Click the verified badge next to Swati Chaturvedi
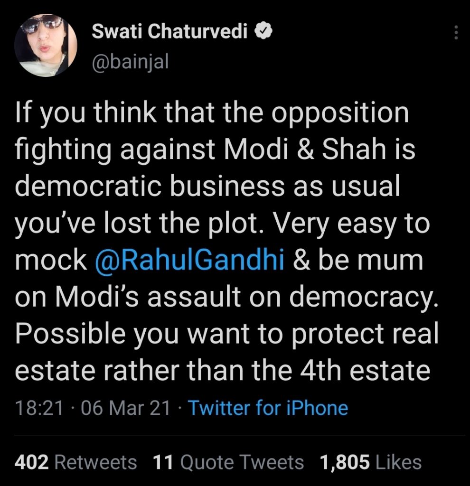This screenshot has height=486, width=470. tap(263, 31)
